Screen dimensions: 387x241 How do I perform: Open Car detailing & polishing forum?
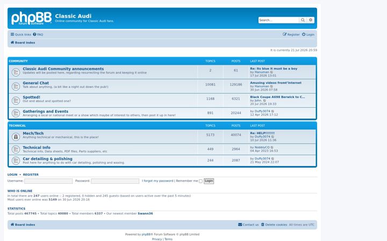coord(47,159)
